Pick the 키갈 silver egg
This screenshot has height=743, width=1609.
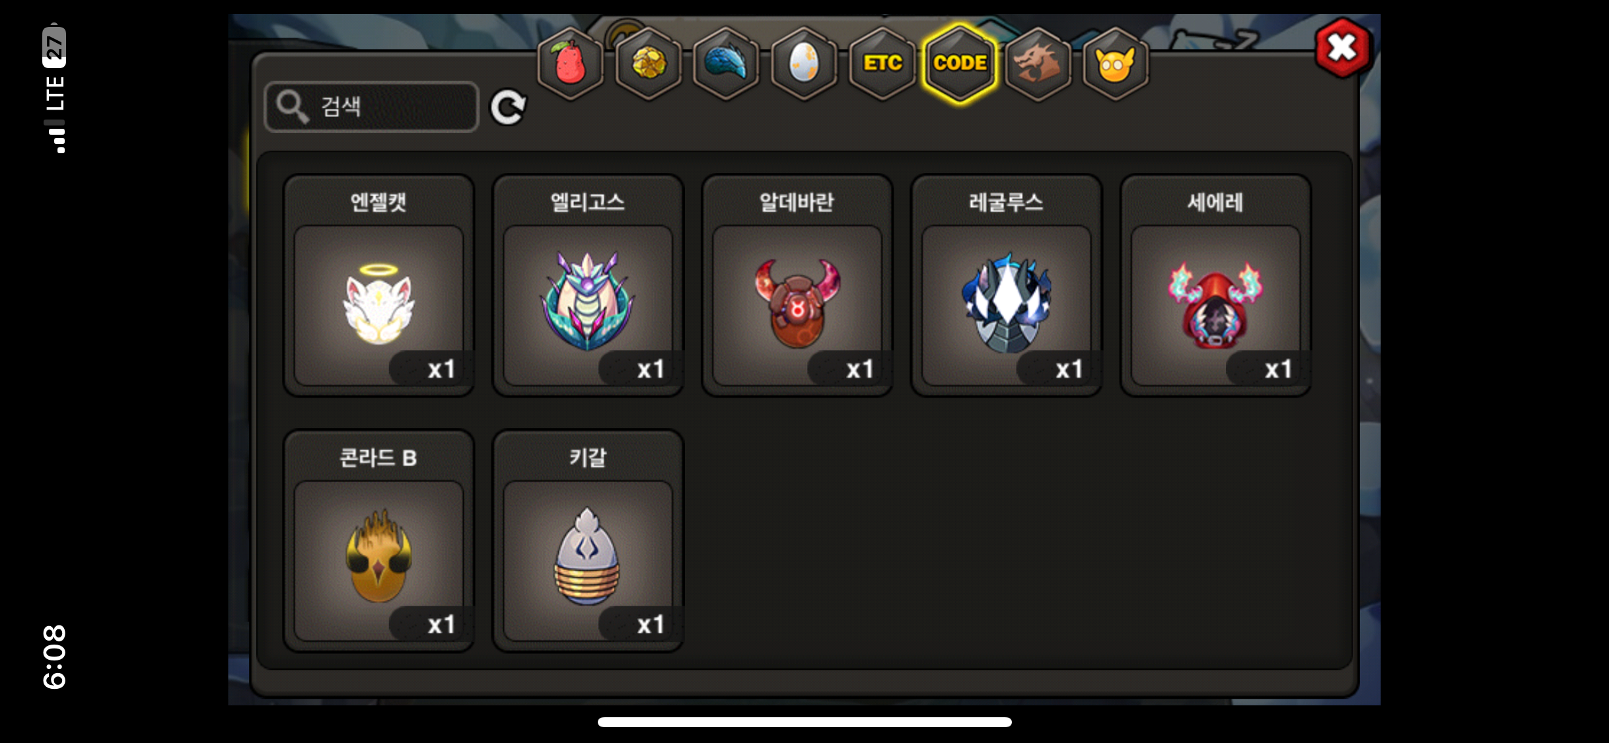tap(588, 541)
